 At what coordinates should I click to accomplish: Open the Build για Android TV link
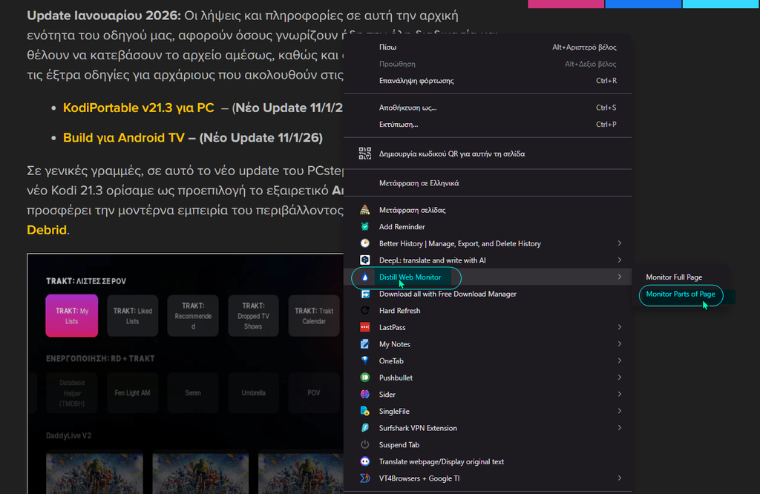pos(124,137)
